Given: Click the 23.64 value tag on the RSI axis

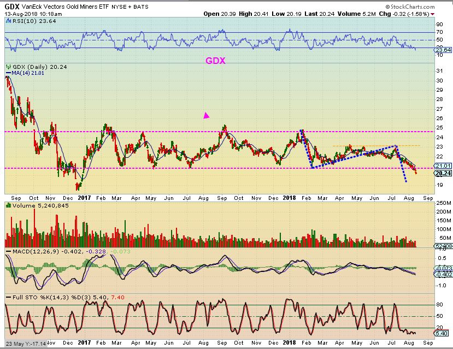Looking at the screenshot, I should [443, 50].
